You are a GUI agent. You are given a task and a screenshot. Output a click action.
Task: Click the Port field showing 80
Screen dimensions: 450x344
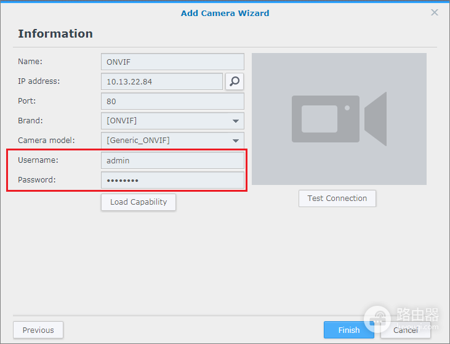click(172, 101)
